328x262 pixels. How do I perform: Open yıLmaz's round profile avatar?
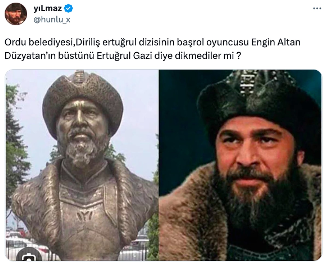point(16,14)
